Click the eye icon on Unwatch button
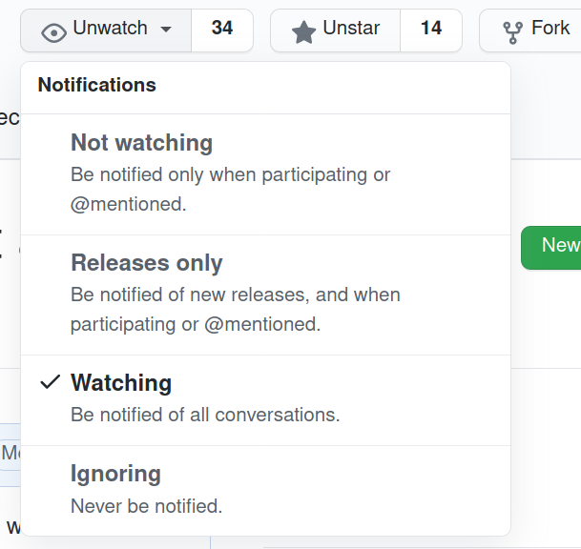This screenshot has width=581, height=549. click(x=53, y=32)
